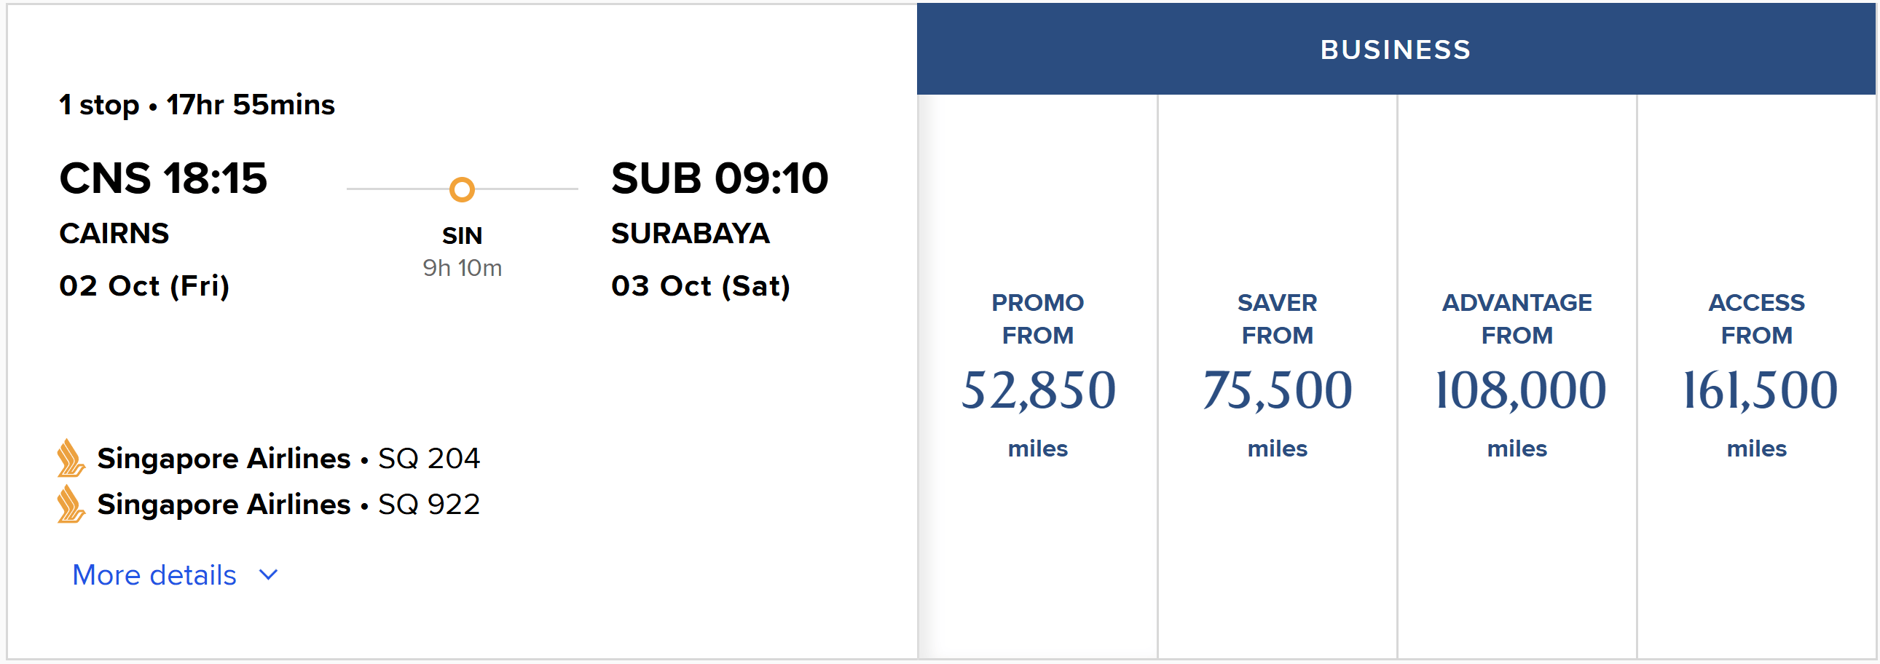
Task: Click the SQ 204 flight number text
Action: 429,458
